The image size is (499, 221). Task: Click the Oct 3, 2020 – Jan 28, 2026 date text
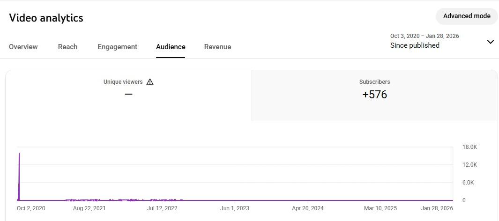click(x=424, y=36)
